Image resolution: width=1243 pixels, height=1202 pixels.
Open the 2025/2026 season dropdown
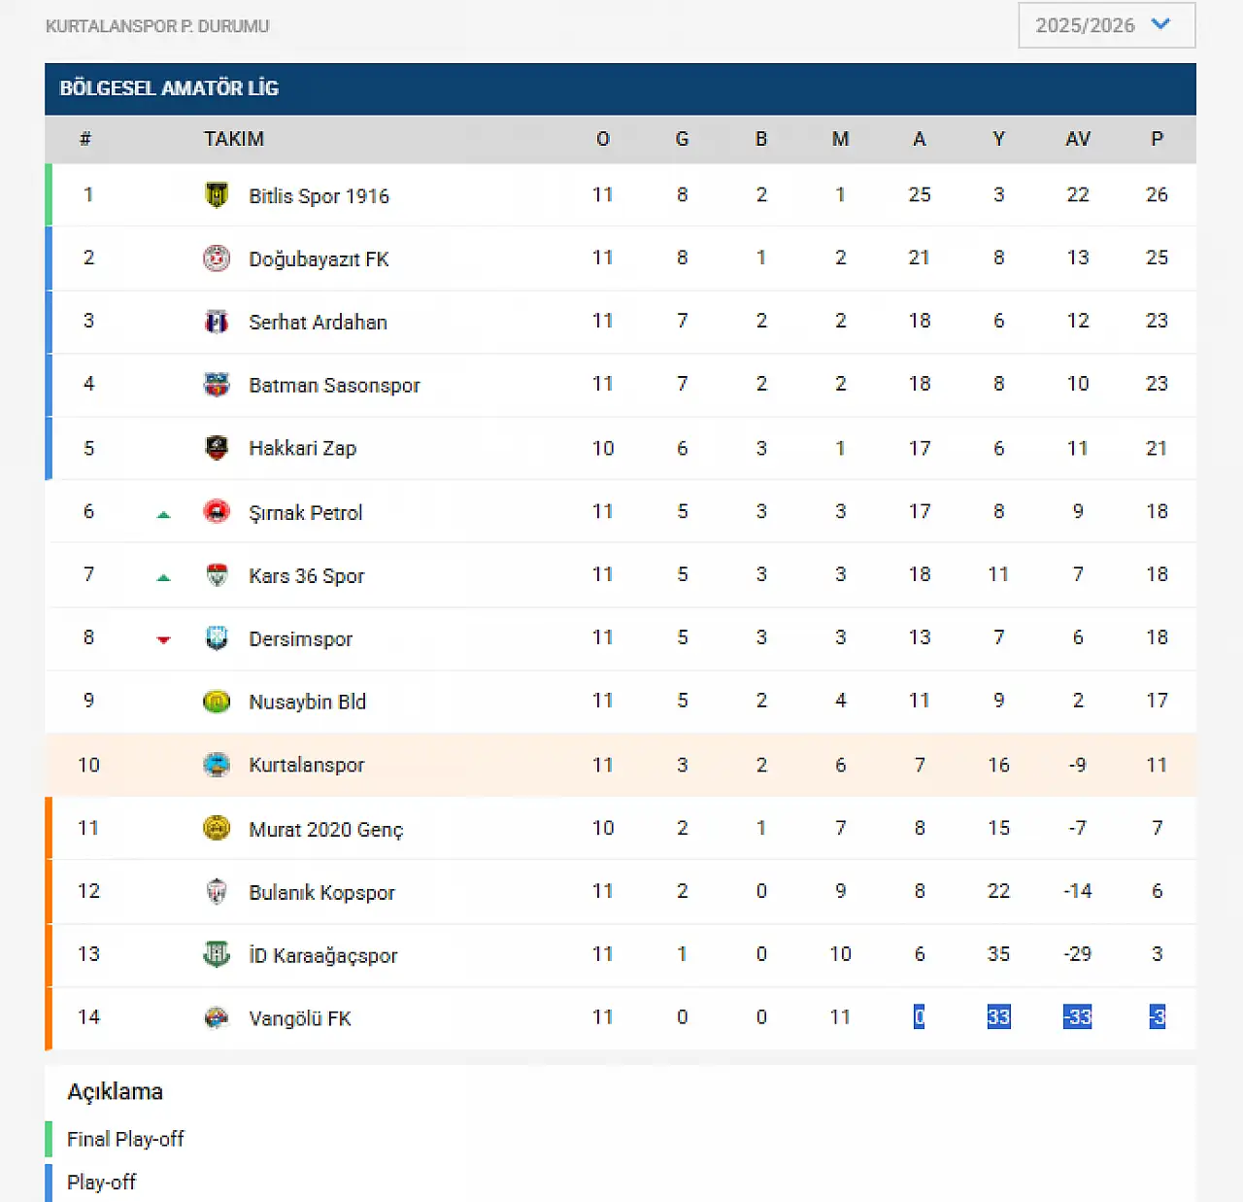[1106, 25]
